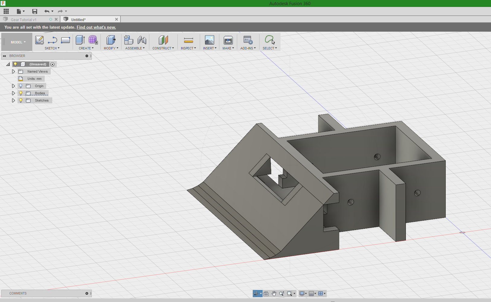
Task: Click the New Component icon under Assemble
Action: [129, 40]
